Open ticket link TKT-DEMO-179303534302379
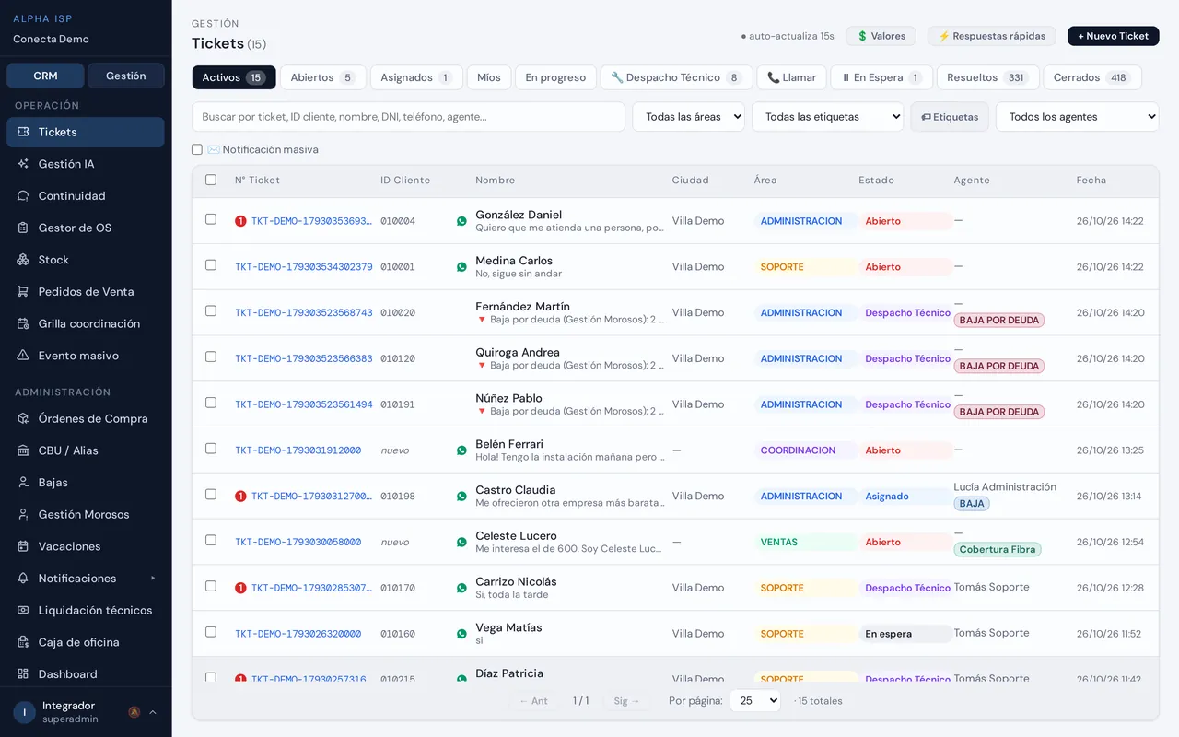This screenshot has width=1179, height=737. [304, 267]
